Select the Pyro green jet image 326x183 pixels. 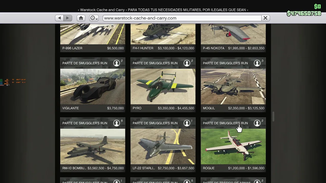(x=163, y=86)
